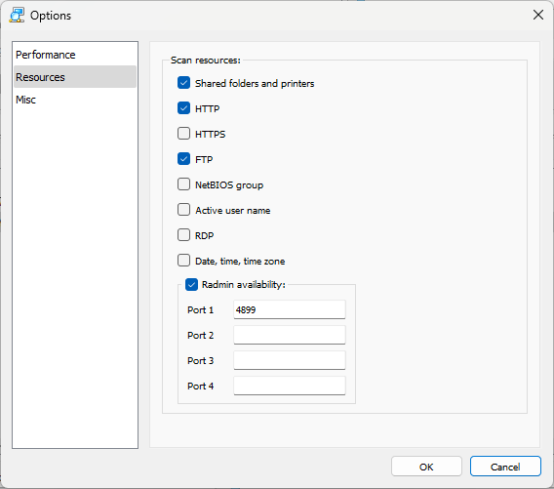The width and height of the screenshot is (554, 489).
Task: Toggle the Radmin availability checkbox
Action: click(191, 285)
